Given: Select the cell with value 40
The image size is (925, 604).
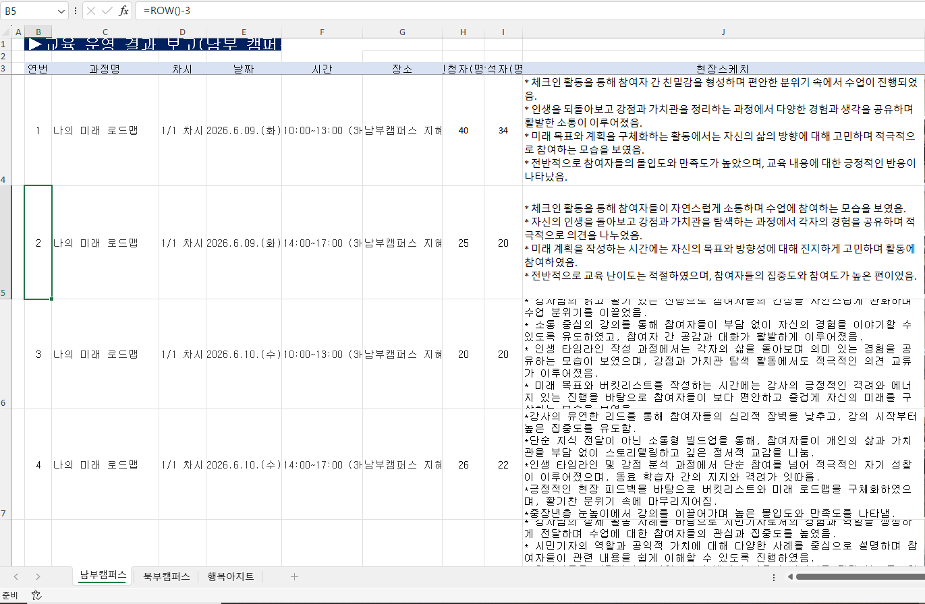Looking at the screenshot, I should point(463,130).
